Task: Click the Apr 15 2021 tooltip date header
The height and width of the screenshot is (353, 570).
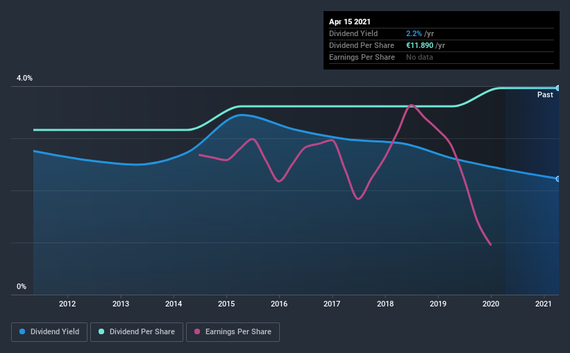Action: coord(350,22)
